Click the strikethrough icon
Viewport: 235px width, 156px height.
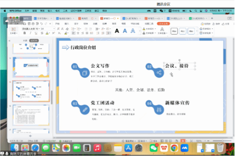pyautogui.click(x=42, y=33)
